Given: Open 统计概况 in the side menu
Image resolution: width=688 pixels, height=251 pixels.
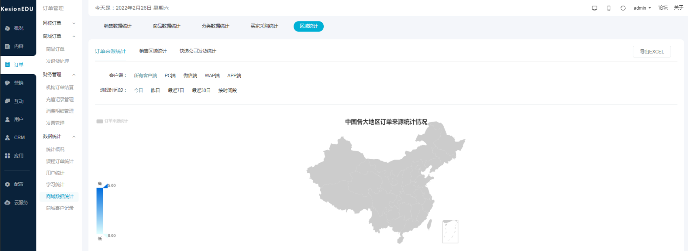Looking at the screenshot, I should click(x=55, y=150).
